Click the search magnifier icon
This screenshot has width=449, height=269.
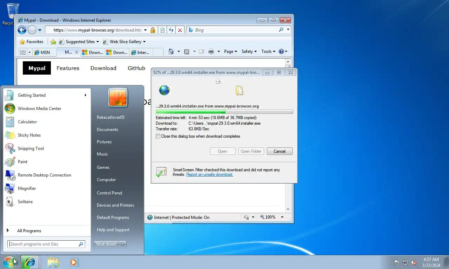pos(281,30)
